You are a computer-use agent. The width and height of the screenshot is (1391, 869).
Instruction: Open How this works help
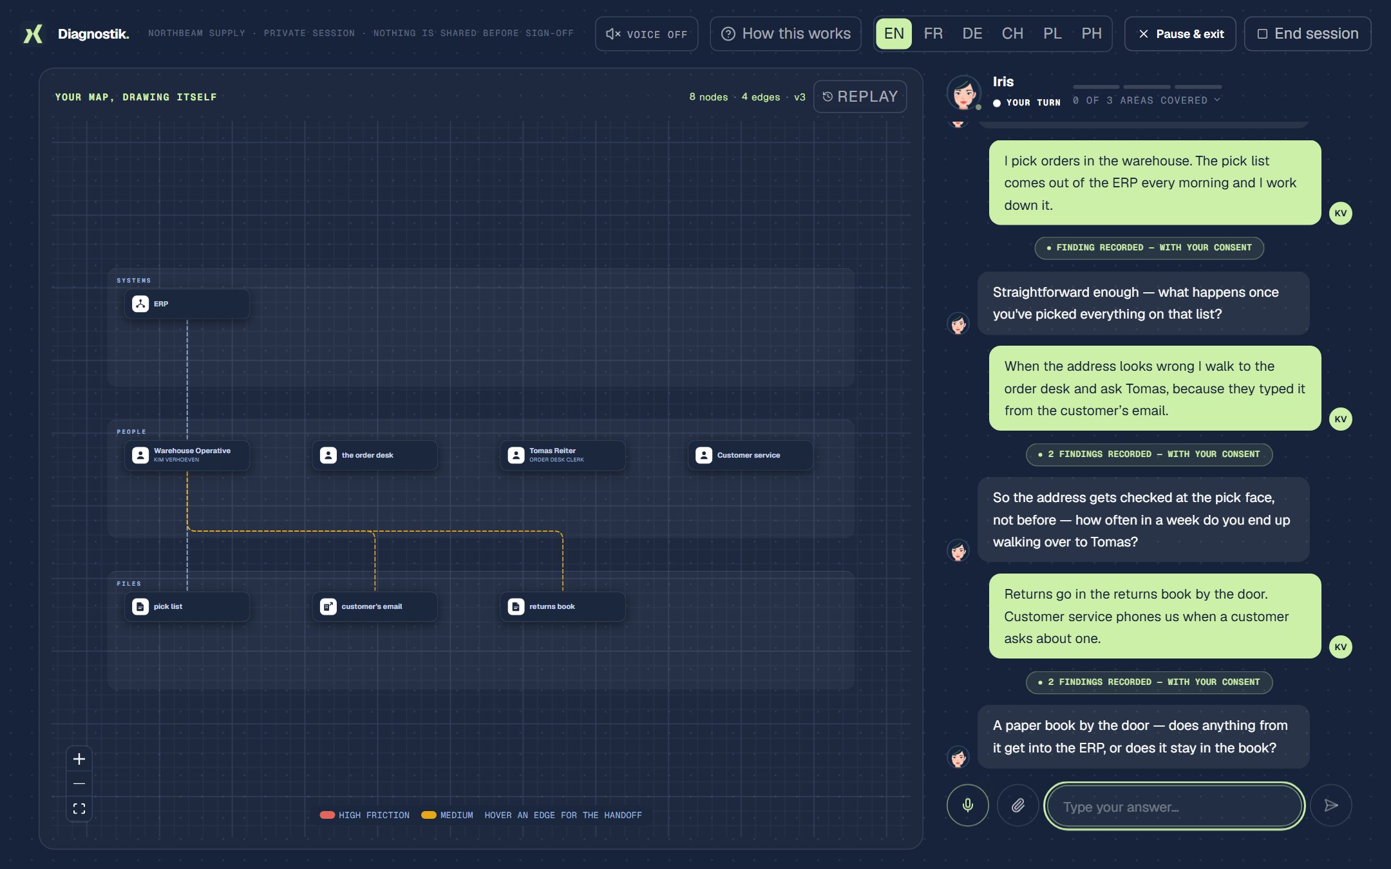click(x=786, y=34)
